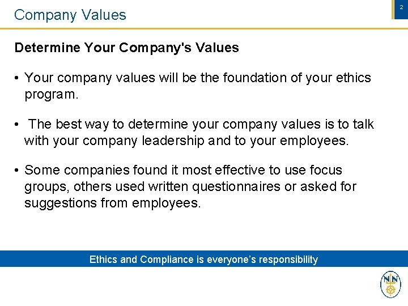Select the Determine Your Company's Values heading
Image resolution: width=408 pixels, height=306 pixels.
(x=126, y=48)
